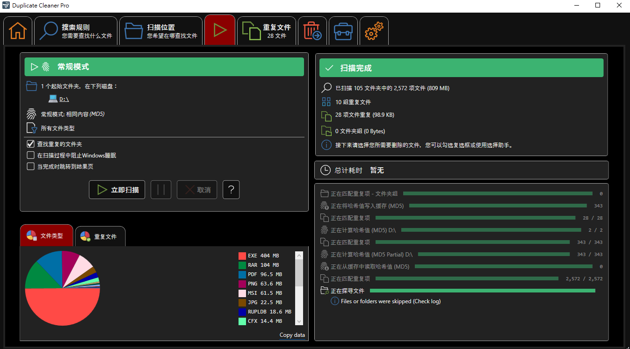Image resolution: width=630 pixels, height=349 pixels.
Task: Click the folder icon beside 1 个起始文件夹
Action: click(x=31, y=86)
